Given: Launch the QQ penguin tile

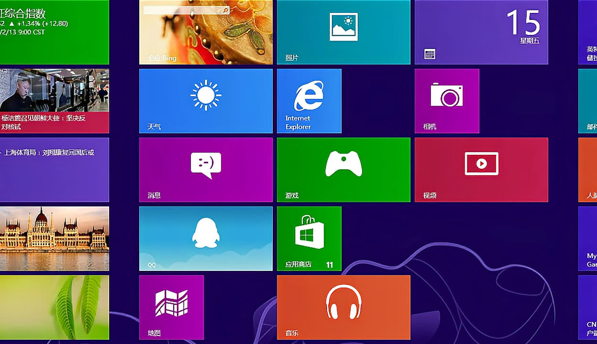Looking at the screenshot, I should click(x=206, y=238).
